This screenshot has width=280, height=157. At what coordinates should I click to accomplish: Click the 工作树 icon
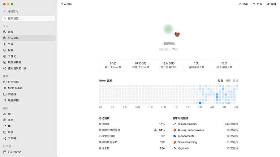5,138
